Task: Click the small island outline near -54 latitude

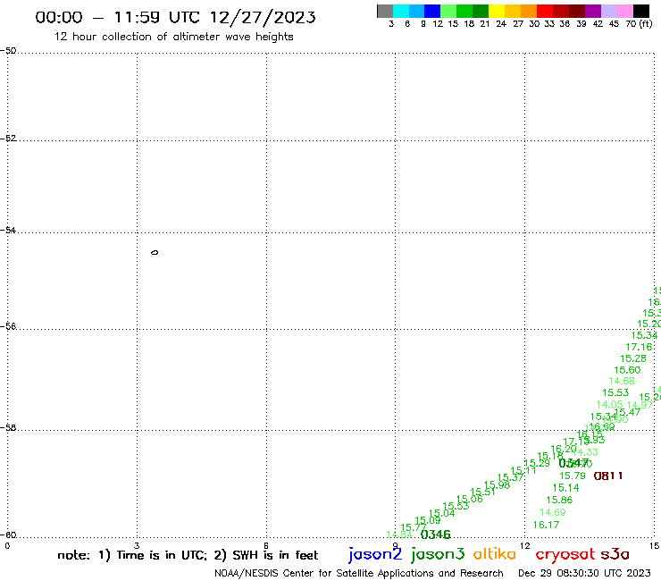Action: (x=155, y=253)
